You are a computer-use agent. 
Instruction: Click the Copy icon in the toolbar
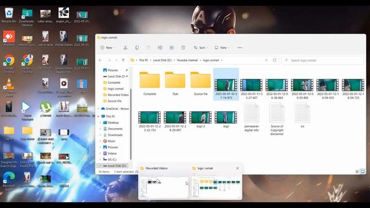point(137,47)
